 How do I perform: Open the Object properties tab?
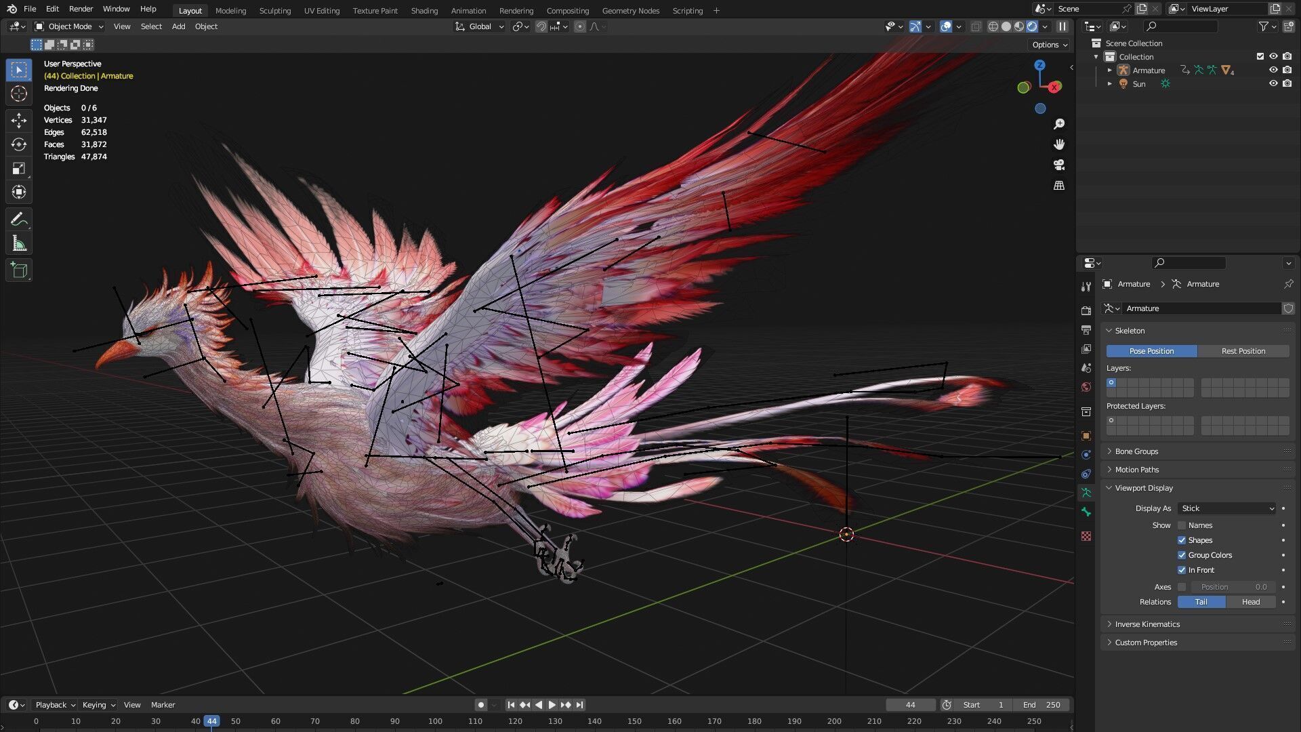click(x=1086, y=436)
